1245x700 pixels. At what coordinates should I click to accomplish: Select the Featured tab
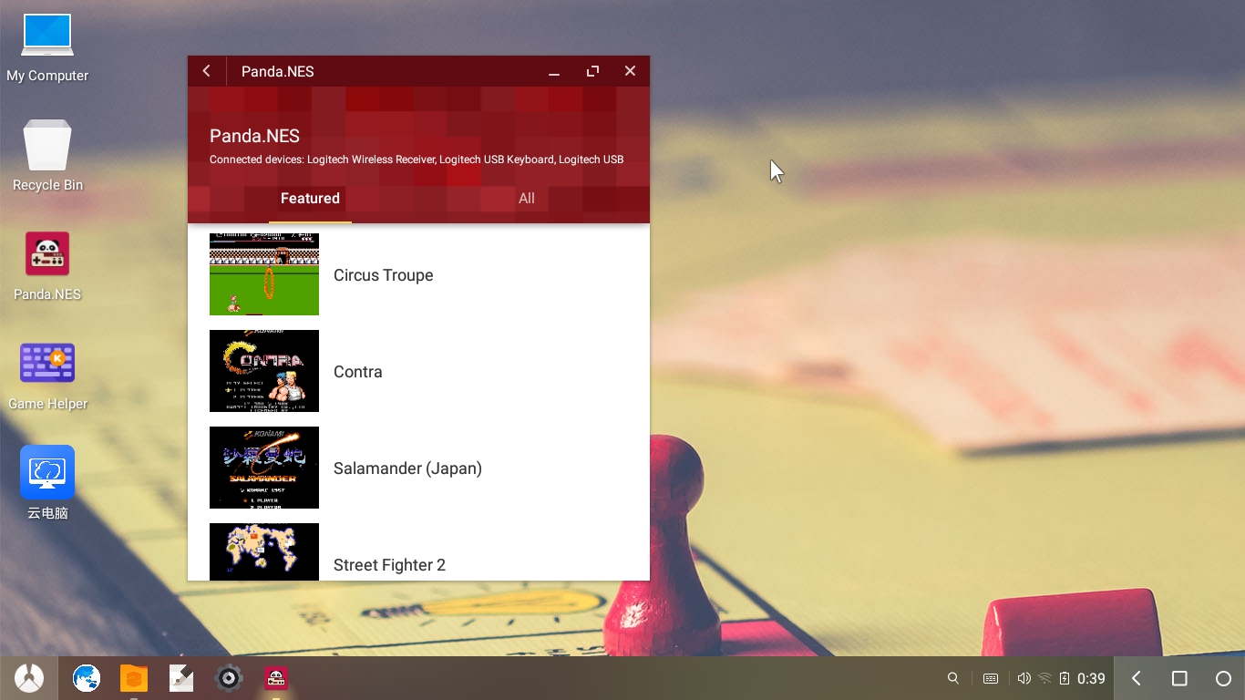pyautogui.click(x=310, y=199)
